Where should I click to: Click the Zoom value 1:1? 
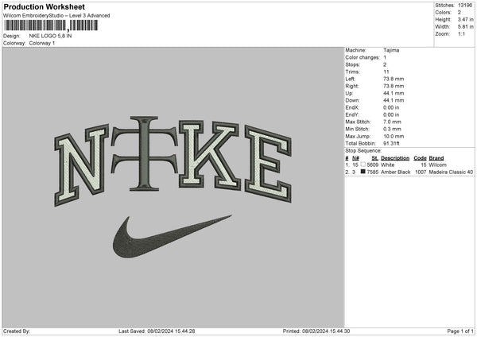461,33
